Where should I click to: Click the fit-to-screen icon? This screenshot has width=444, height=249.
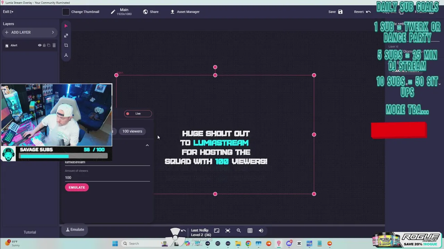tap(228, 231)
